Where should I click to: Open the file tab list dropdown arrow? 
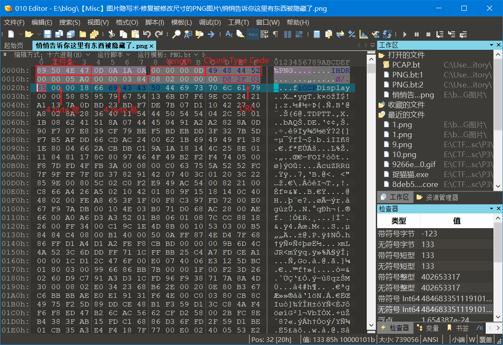(x=372, y=45)
